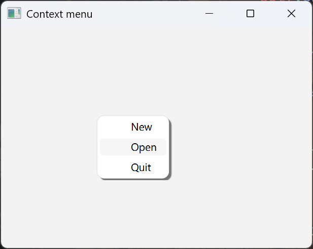
Task: Minimize the Context menu window
Action: [x=209, y=14]
